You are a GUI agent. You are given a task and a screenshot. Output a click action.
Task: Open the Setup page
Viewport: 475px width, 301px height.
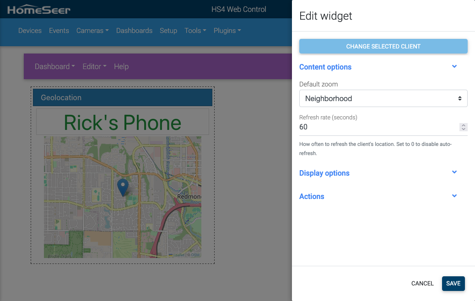[168, 31]
